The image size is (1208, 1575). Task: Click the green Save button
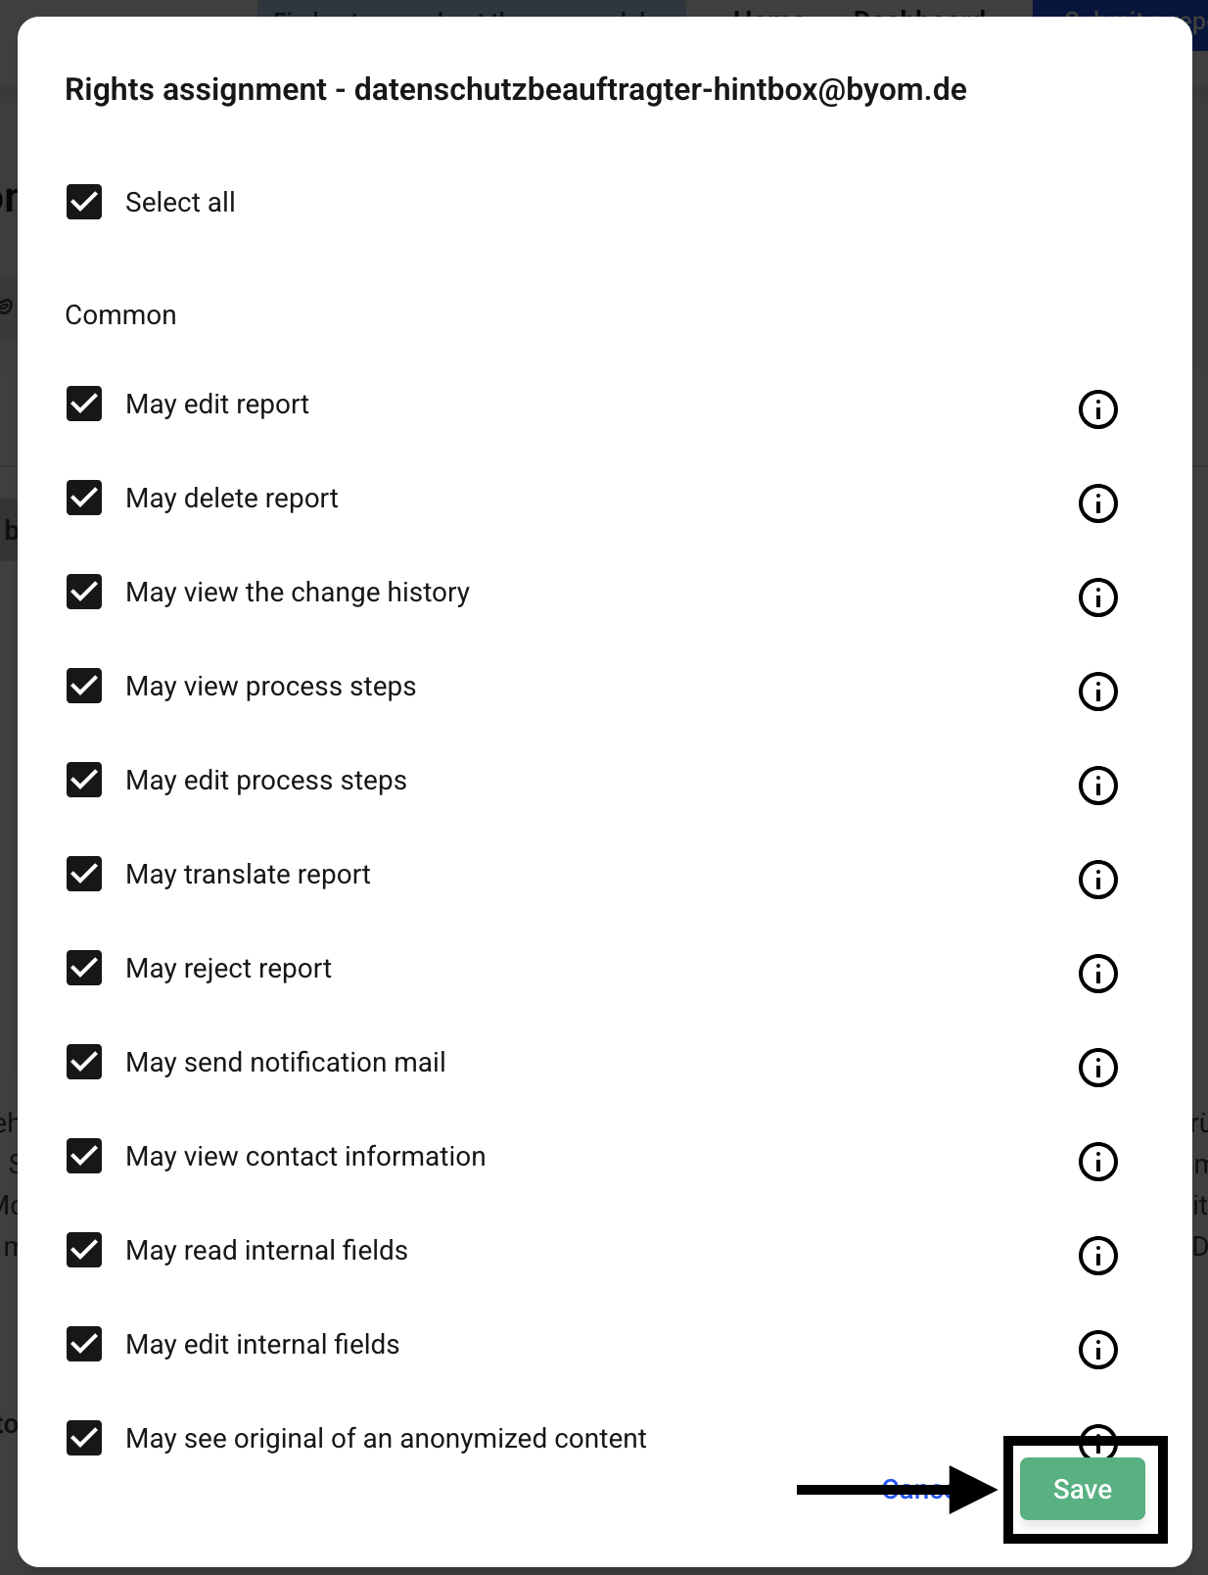pyautogui.click(x=1082, y=1489)
